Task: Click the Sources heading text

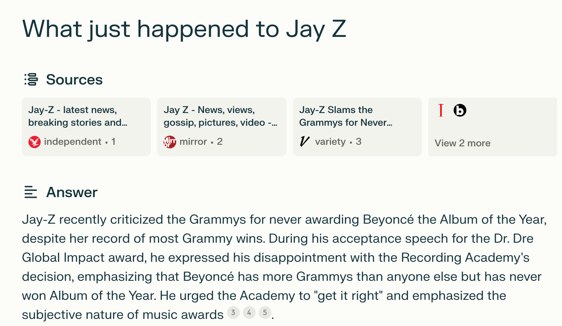Action: 74,79
